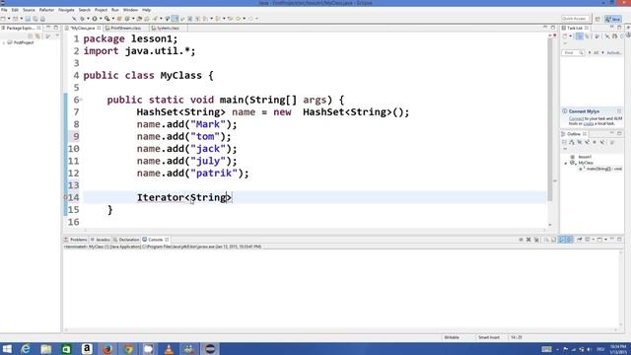
Task: Start the Debug launch icon
Action: tap(82, 19)
